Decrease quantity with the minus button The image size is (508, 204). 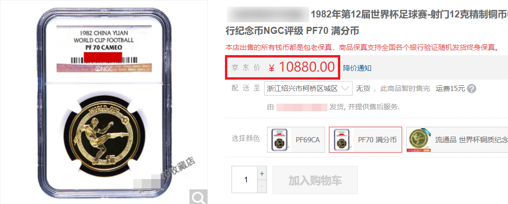[262, 187]
